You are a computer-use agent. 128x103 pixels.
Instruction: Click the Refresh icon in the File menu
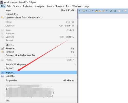coord(2,52)
